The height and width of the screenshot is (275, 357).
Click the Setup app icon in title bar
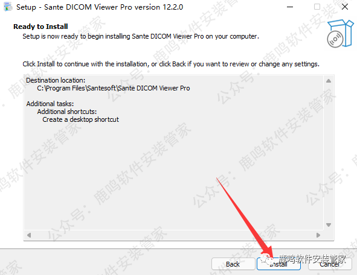pos(8,7)
